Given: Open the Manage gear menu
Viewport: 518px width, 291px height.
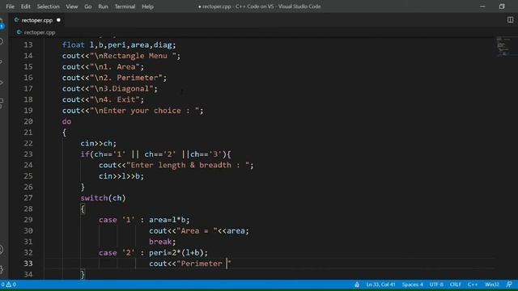Looking at the screenshot, I should [2, 269].
